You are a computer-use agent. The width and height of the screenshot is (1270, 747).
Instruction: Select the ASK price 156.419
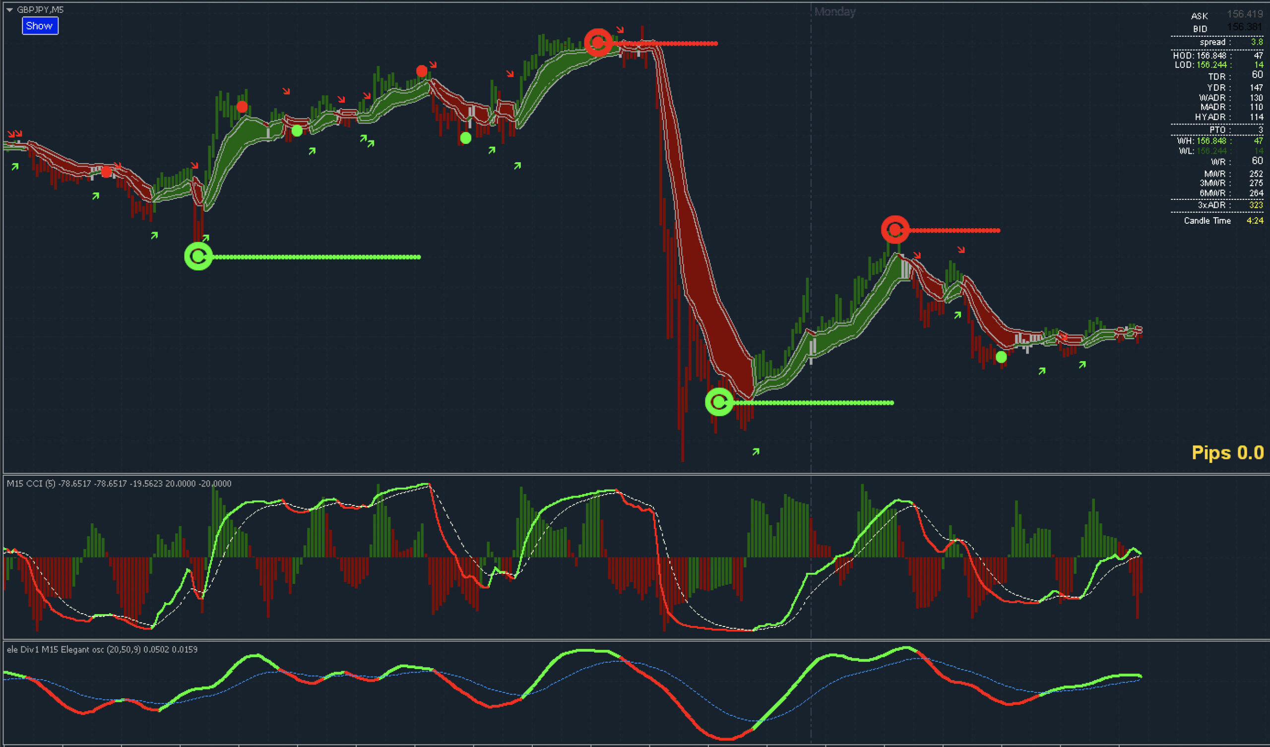point(1245,14)
